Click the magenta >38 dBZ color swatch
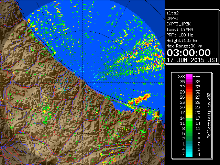This screenshot has width=220, height=165. tap(189, 77)
